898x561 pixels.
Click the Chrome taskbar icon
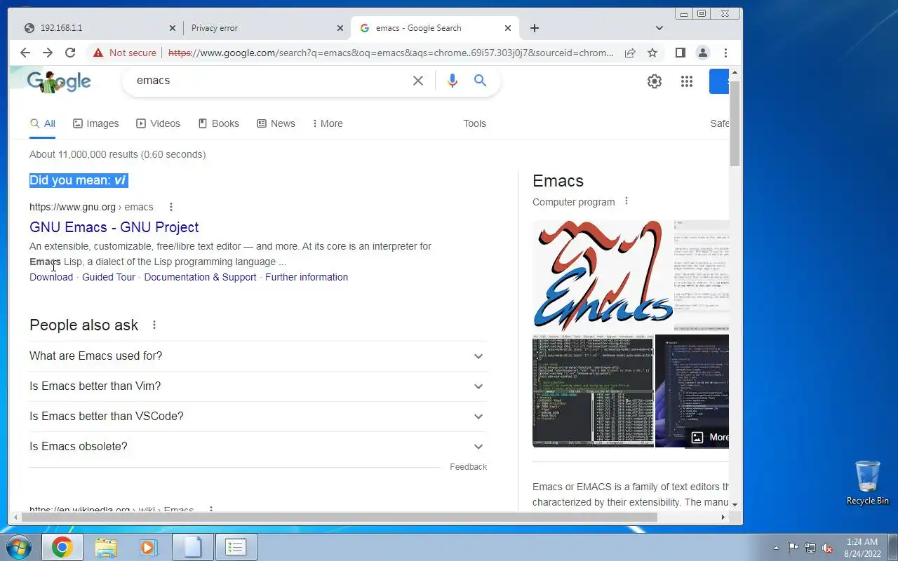pyautogui.click(x=62, y=547)
